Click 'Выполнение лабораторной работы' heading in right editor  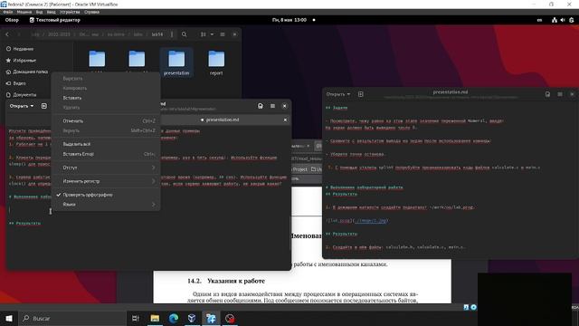pos(364,187)
